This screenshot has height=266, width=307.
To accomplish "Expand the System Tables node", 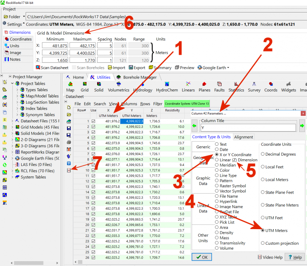I will point(12,177).
